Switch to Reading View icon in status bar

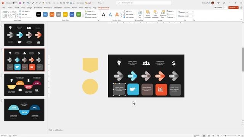(213, 135)
